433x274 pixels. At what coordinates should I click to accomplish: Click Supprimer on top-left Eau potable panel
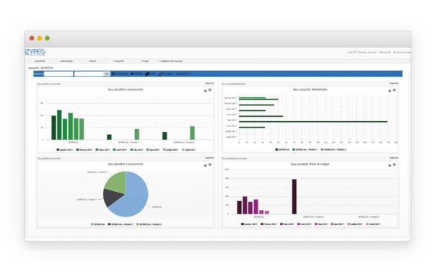(209, 83)
